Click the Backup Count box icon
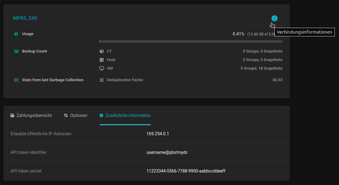Screen dimensions: 339x185 pyautogui.click(x=16, y=51)
